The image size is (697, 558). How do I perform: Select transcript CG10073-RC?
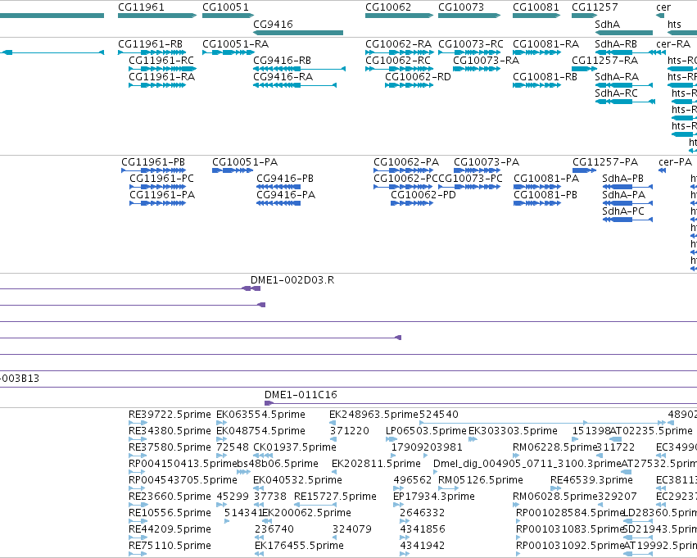[x=469, y=52]
